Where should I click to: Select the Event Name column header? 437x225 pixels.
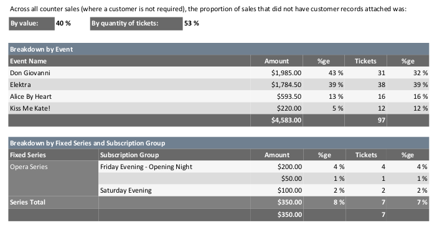pos(129,61)
